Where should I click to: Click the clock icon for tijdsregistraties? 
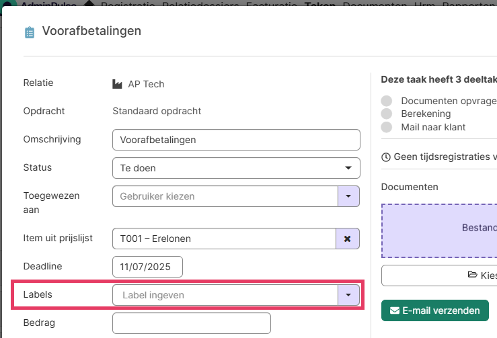385,157
